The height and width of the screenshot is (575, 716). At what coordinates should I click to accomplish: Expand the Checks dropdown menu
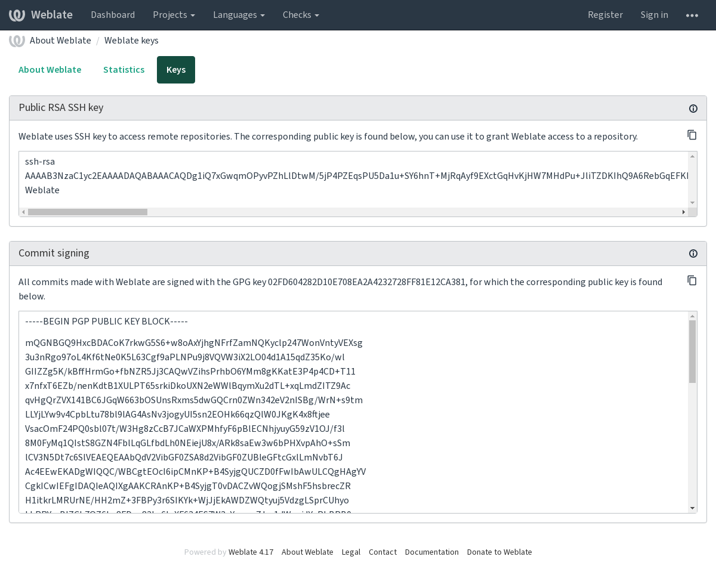click(x=301, y=15)
